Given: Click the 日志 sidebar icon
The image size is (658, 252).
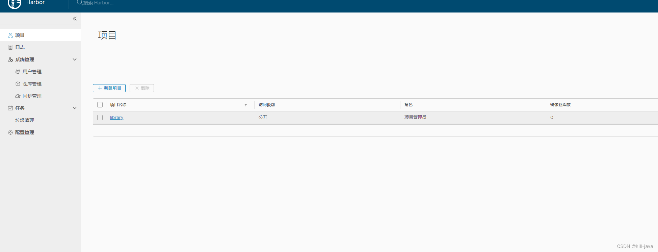Looking at the screenshot, I should click(10, 47).
